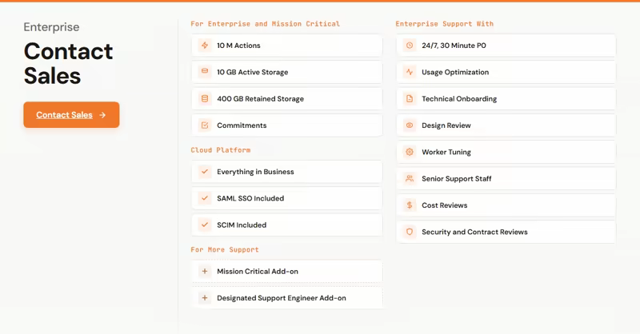Expand Designated Support Engineer Add-on plus icon
This screenshot has width=640, height=334.
coord(205,298)
